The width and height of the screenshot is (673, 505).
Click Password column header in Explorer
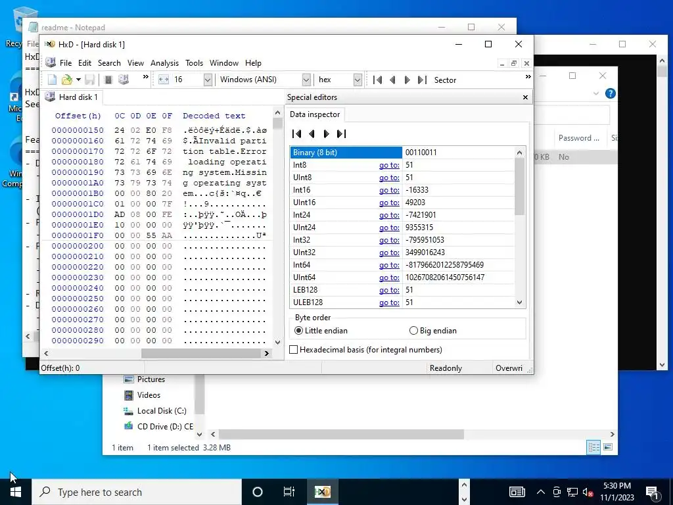coord(578,138)
